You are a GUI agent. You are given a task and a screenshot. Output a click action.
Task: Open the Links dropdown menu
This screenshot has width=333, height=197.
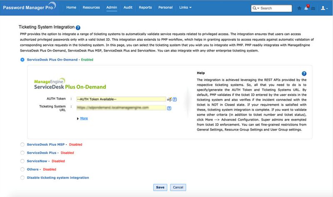pyautogui.click(x=185, y=7)
